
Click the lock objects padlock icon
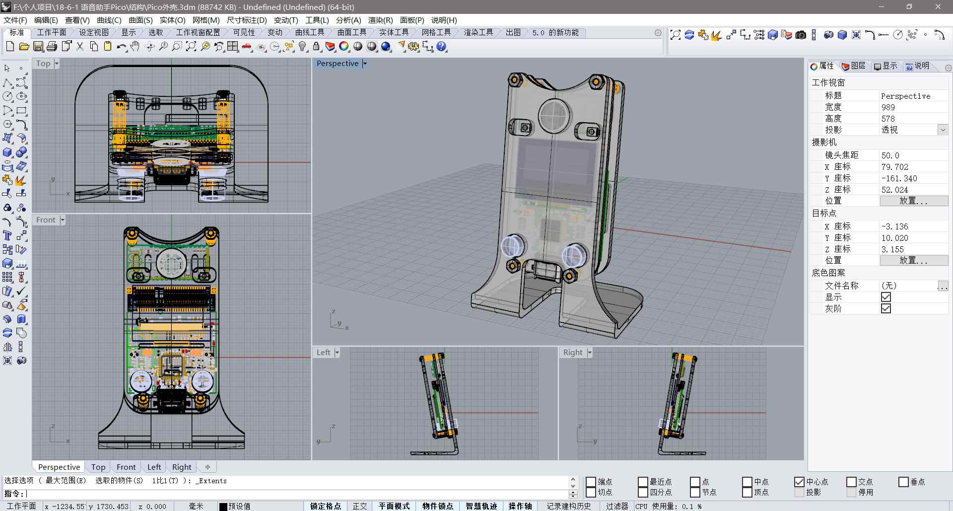316,47
